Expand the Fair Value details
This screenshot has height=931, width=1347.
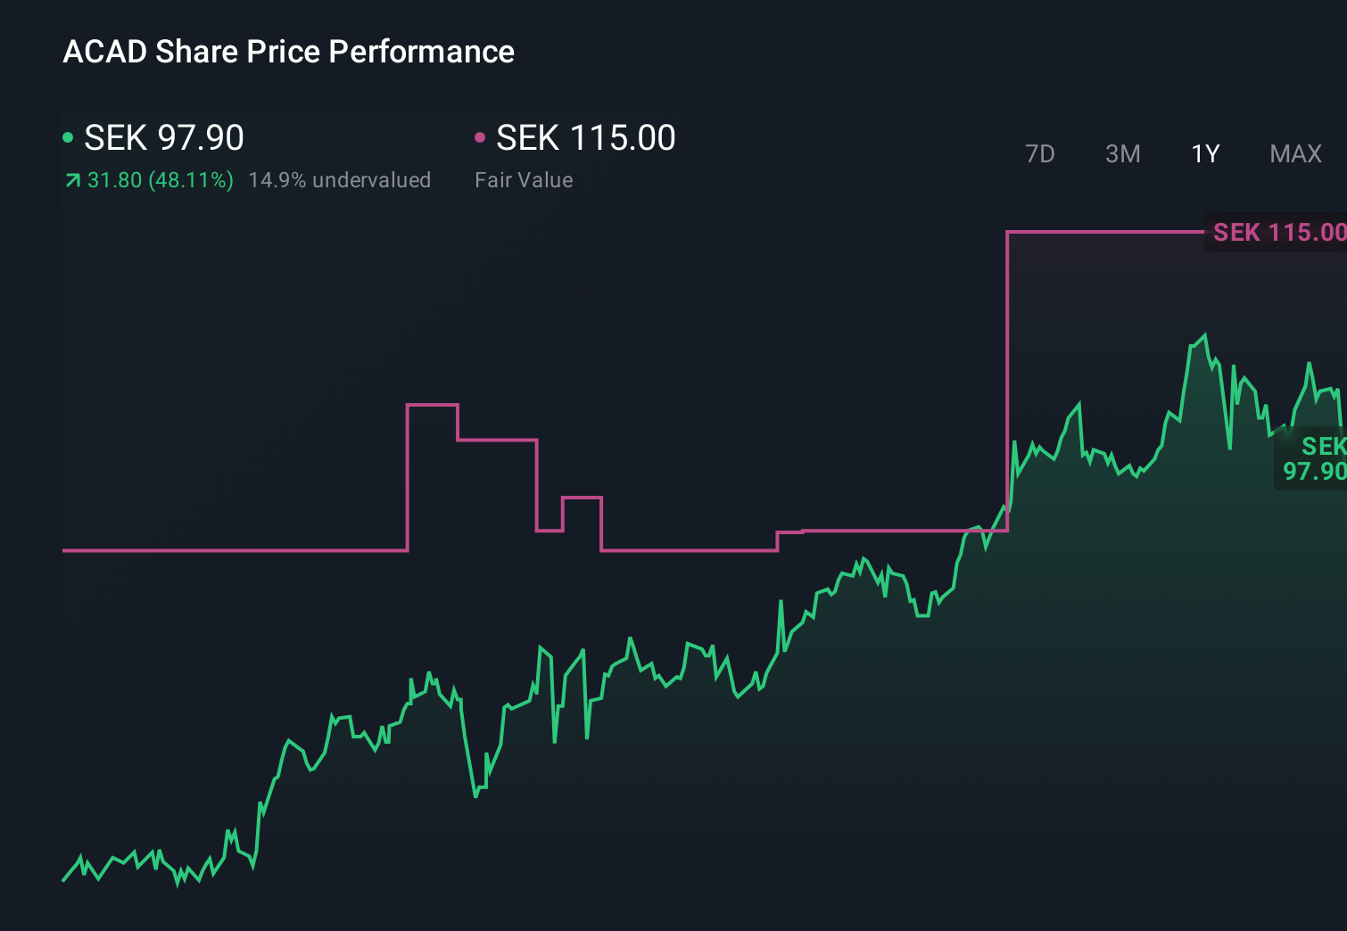click(x=525, y=179)
